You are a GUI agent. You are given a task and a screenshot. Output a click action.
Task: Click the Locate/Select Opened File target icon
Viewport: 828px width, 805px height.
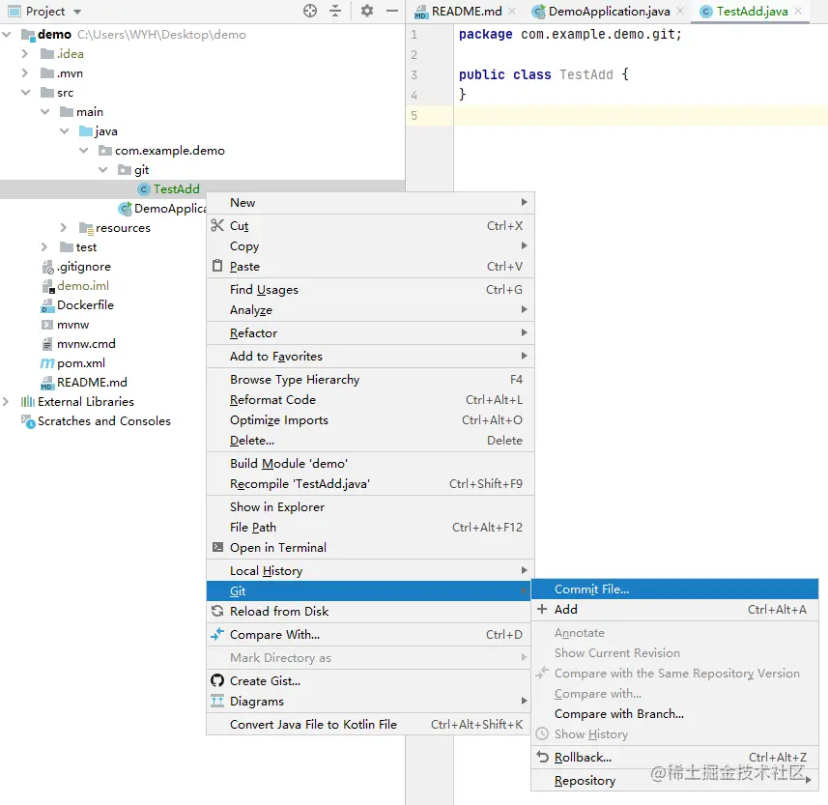click(310, 11)
